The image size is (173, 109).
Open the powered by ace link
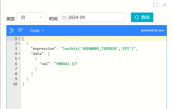coord(152,30)
